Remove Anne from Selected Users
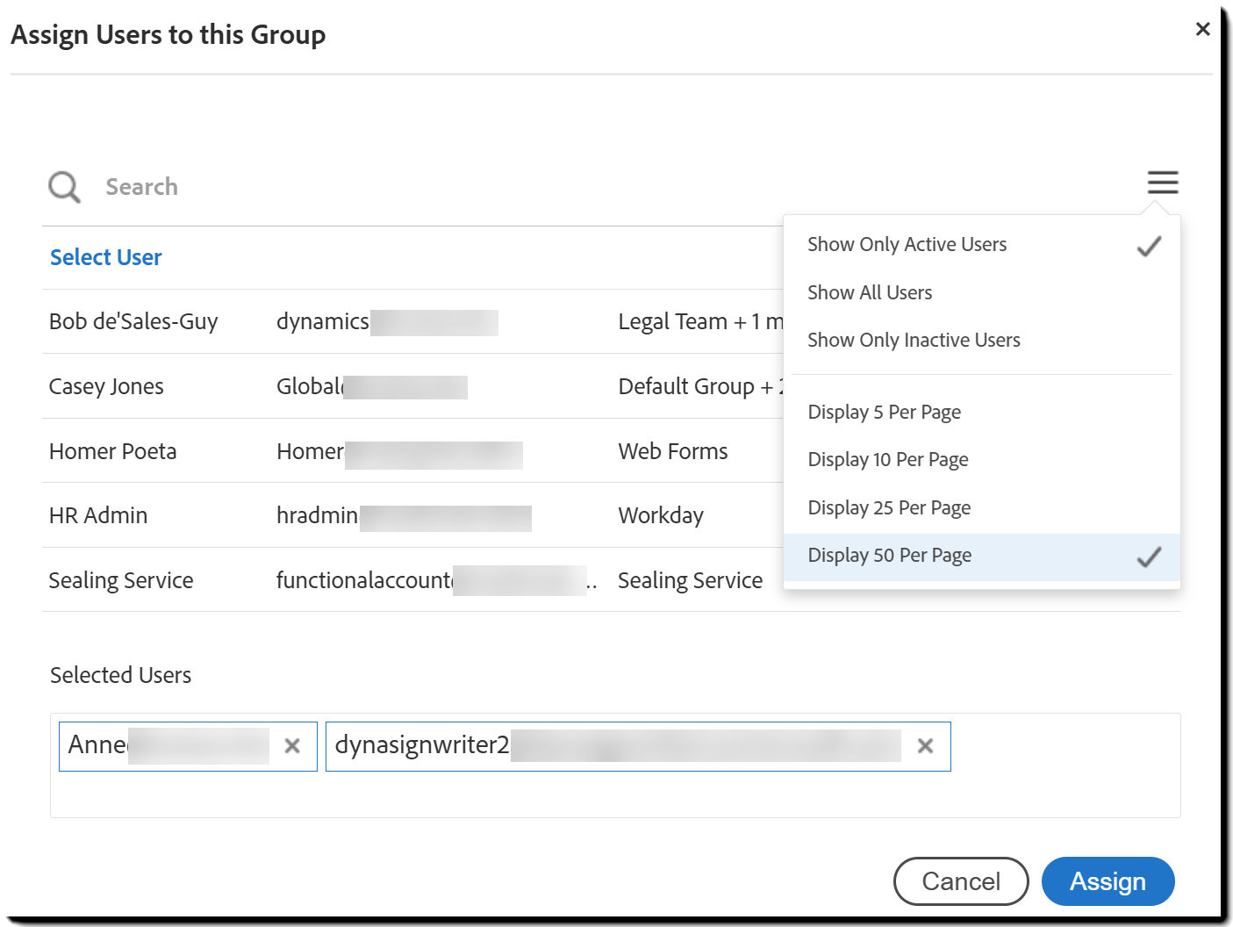This screenshot has width=1233, height=927. click(291, 746)
